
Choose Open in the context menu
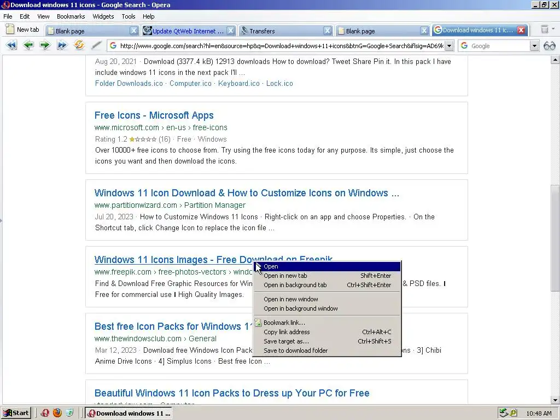pos(327,266)
